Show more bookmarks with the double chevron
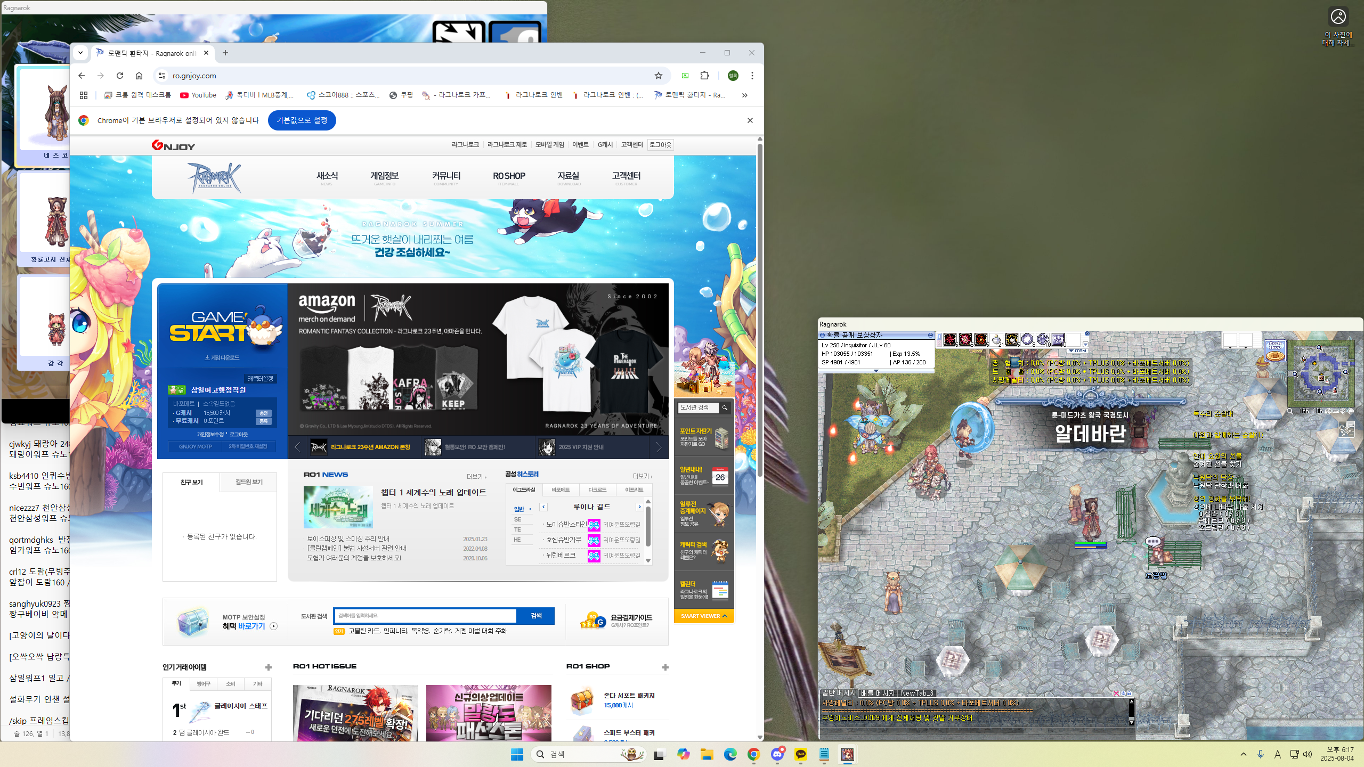 pyautogui.click(x=744, y=95)
